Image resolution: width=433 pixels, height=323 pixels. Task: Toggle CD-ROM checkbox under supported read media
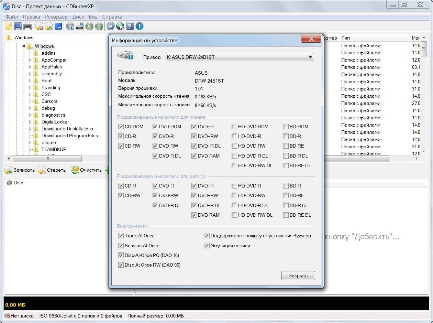121,127
